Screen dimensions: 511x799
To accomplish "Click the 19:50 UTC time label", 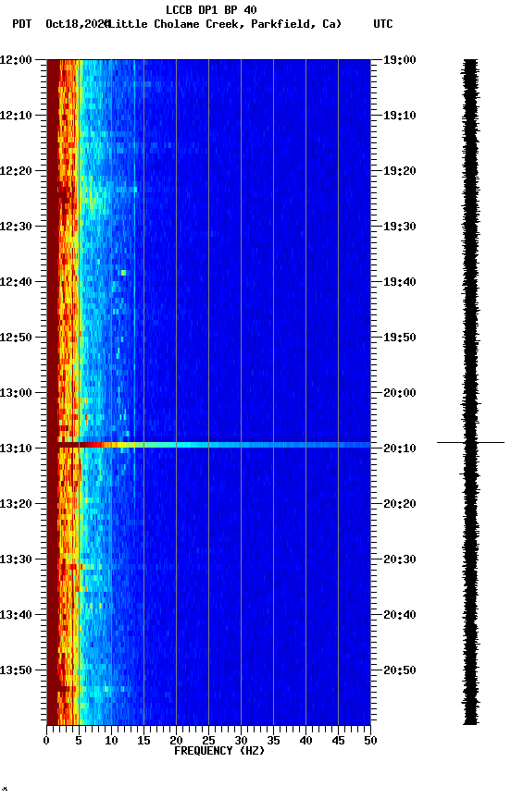I will point(400,338).
